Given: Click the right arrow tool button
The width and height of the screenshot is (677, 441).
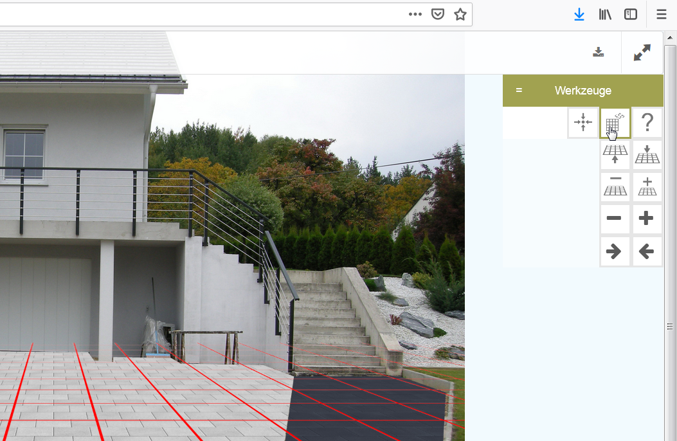Looking at the screenshot, I should point(615,251).
